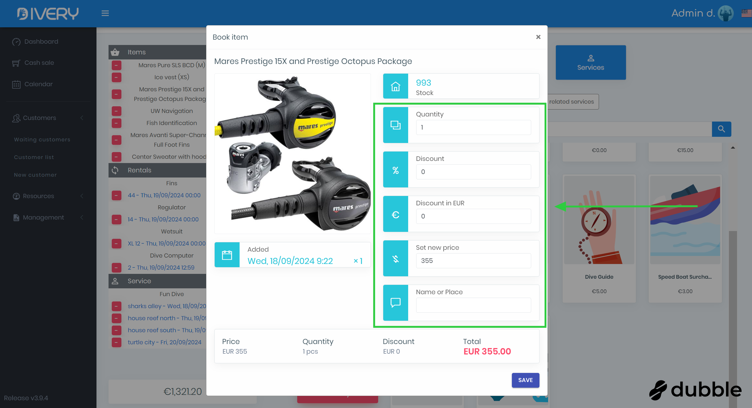Remove UW Navigation with minus icon
752x408 pixels.
(x=117, y=111)
